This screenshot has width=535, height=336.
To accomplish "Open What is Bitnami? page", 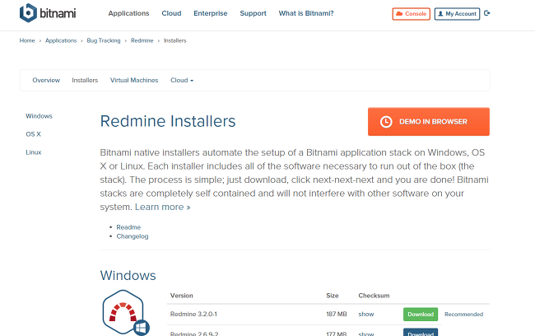I will (306, 13).
